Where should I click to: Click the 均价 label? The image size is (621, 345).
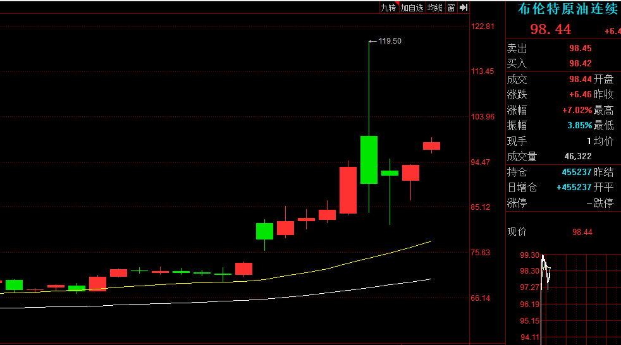point(603,142)
